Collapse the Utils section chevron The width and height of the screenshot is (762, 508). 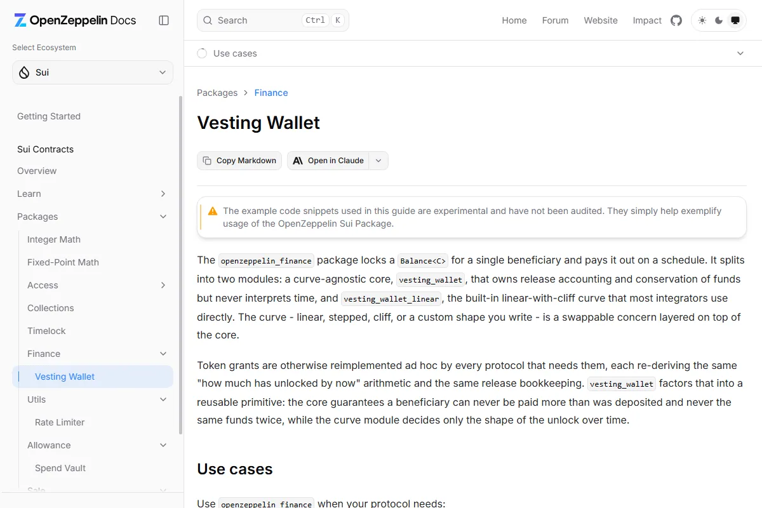(x=163, y=399)
